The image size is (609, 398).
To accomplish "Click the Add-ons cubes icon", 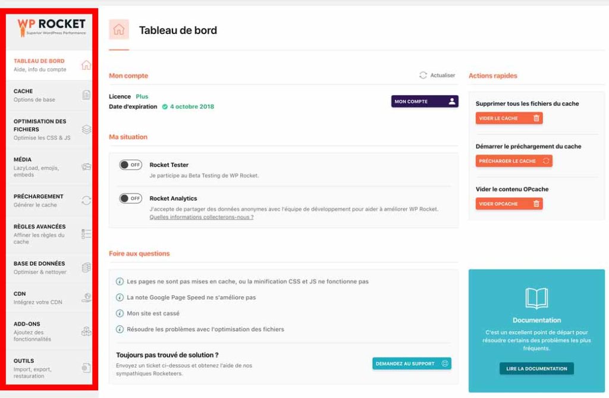I will pyautogui.click(x=86, y=331).
